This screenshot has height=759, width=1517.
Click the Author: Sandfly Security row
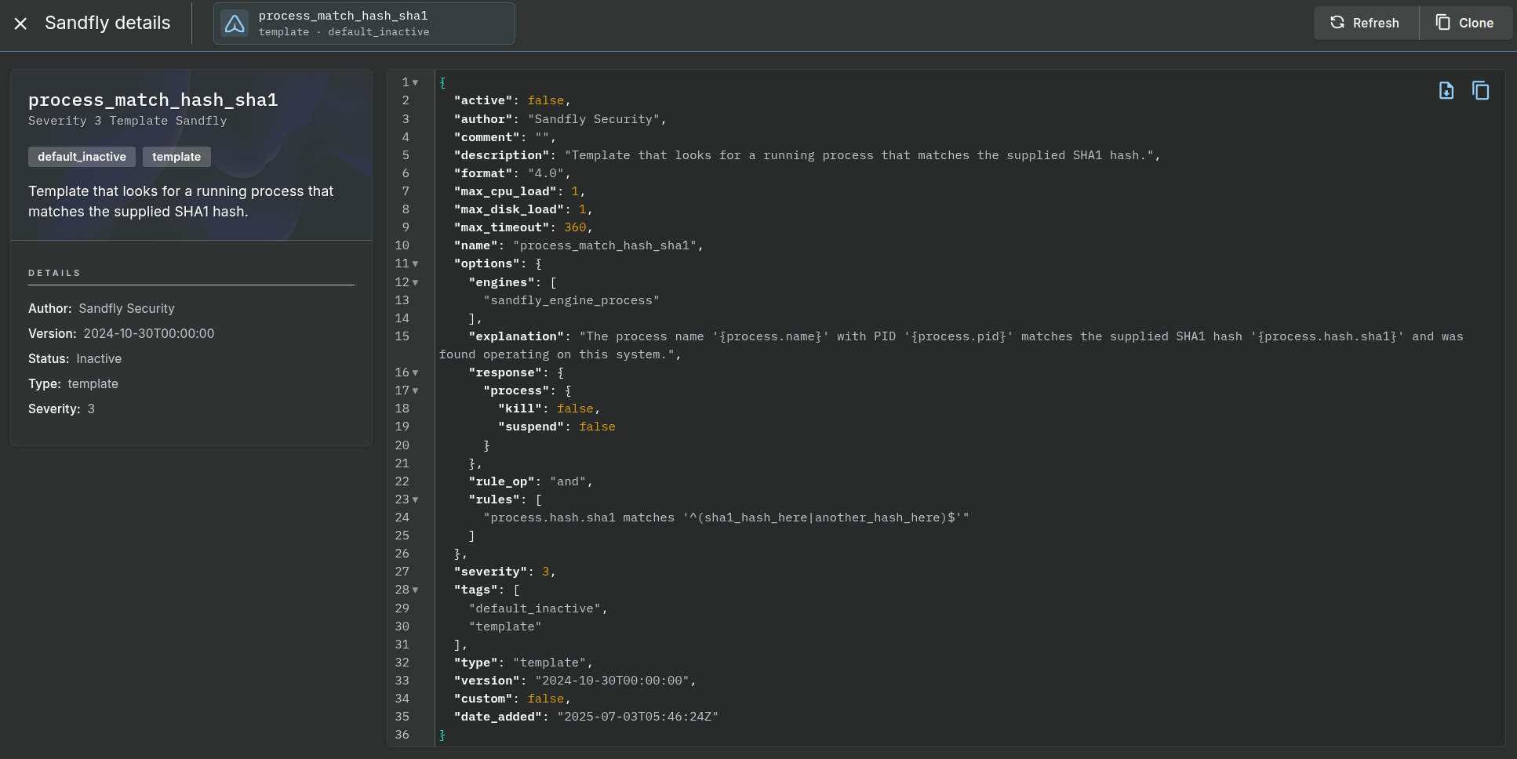(101, 309)
